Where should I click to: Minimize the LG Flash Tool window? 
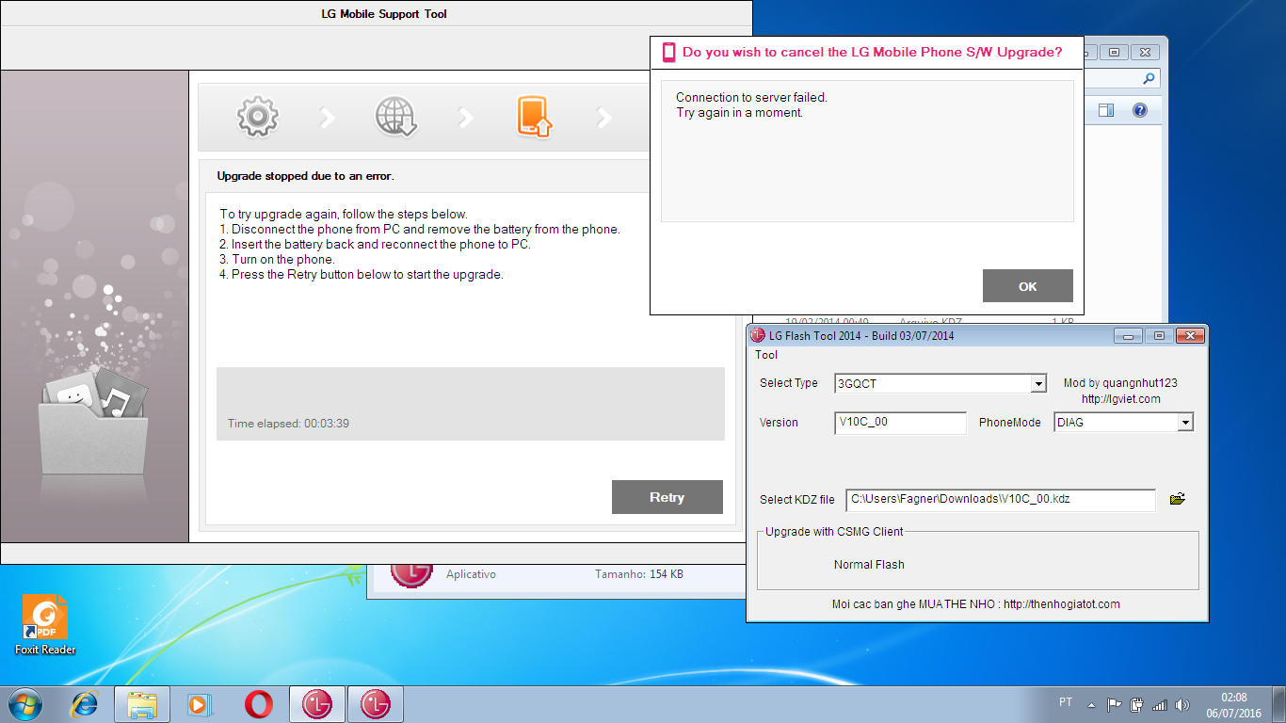pos(1128,336)
